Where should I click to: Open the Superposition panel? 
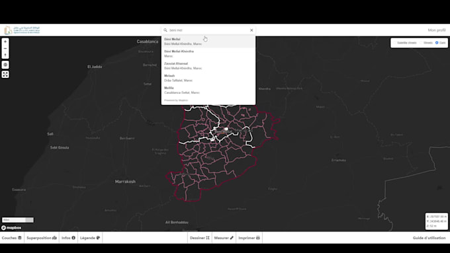(42, 238)
